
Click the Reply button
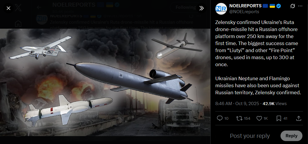pyautogui.click(x=291, y=136)
